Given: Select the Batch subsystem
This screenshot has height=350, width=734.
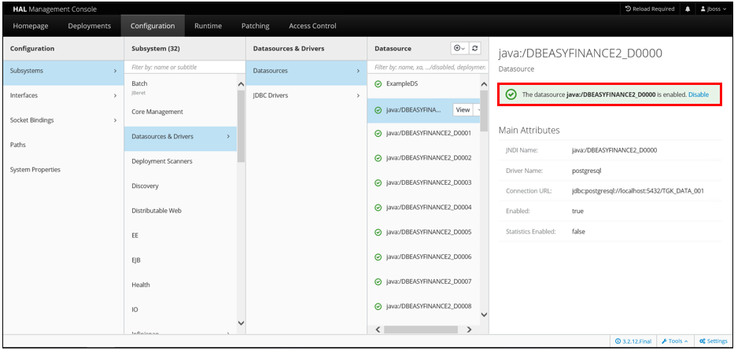Looking at the screenshot, I should [181, 87].
